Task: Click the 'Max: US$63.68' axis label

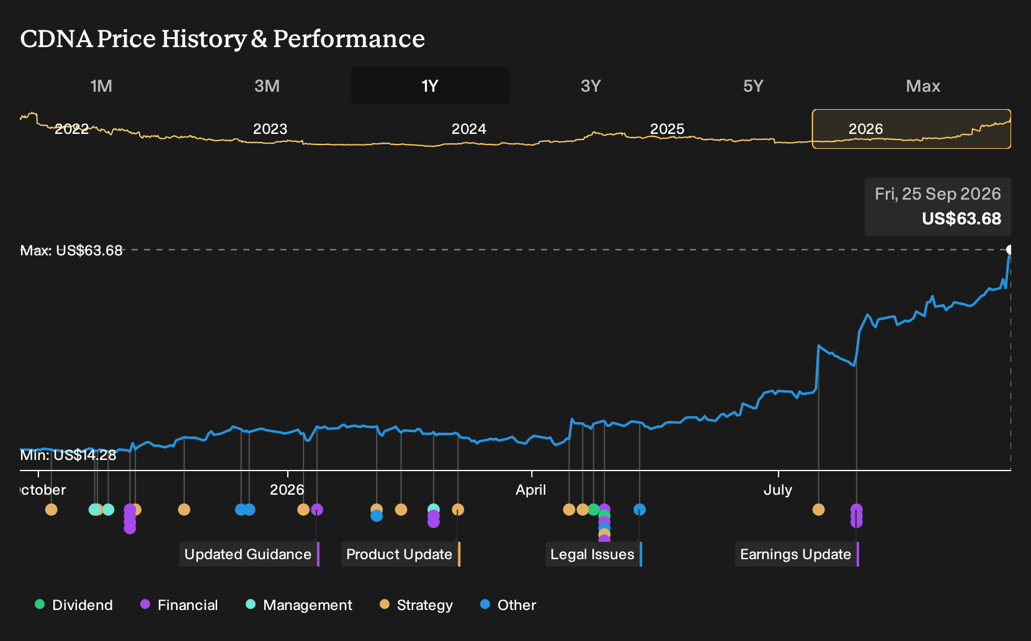Action: coord(71,250)
